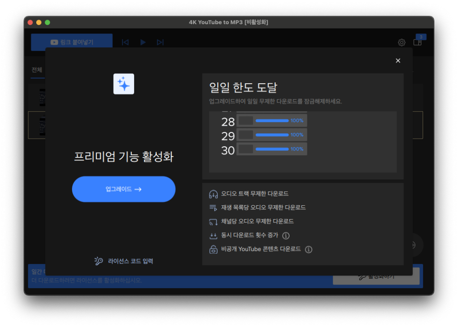Click the lock icon beside 비공개 YouTube 콘텐츠

click(x=213, y=250)
